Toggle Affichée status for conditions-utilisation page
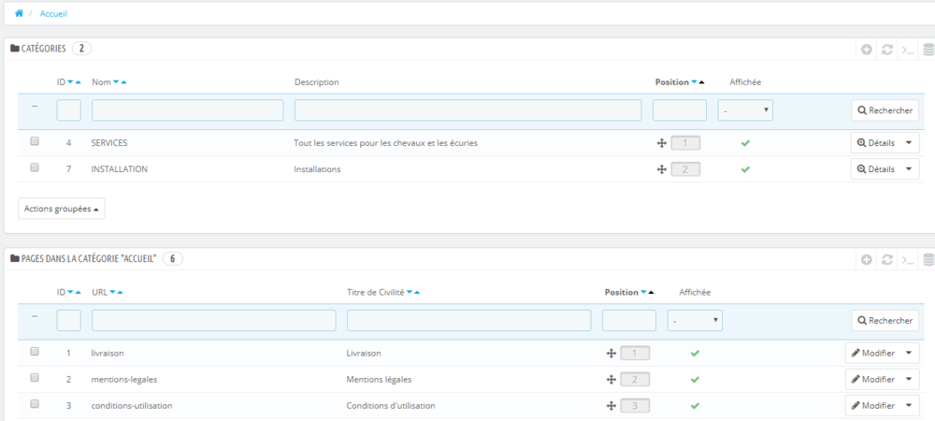Image resolution: width=935 pixels, height=421 pixels. pyautogui.click(x=695, y=405)
